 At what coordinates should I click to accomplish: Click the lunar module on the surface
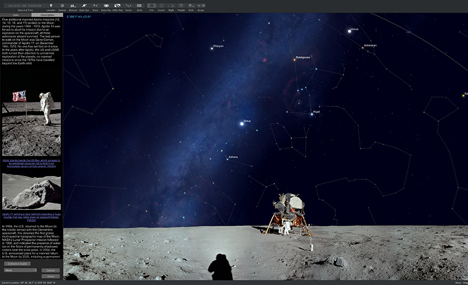(x=288, y=214)
